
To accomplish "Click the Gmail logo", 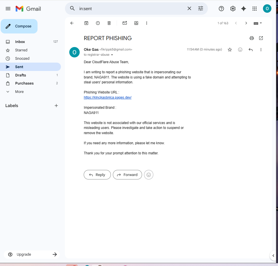I will pos(28,8).
